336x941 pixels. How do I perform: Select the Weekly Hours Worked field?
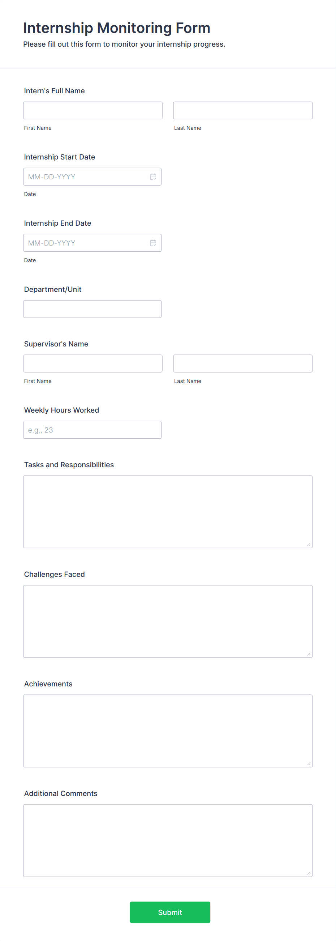tap(92, 430)
